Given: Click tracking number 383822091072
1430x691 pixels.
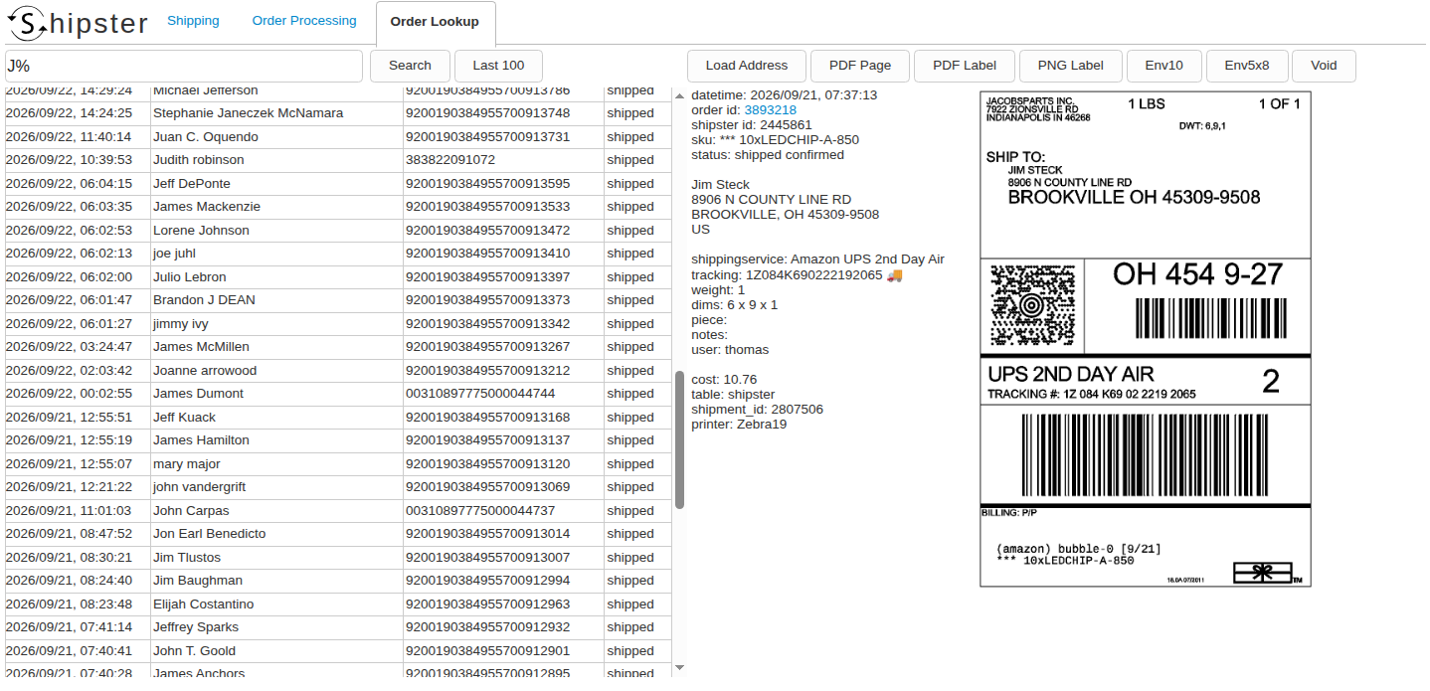Looking at the screenshot, I should (450, 160).
